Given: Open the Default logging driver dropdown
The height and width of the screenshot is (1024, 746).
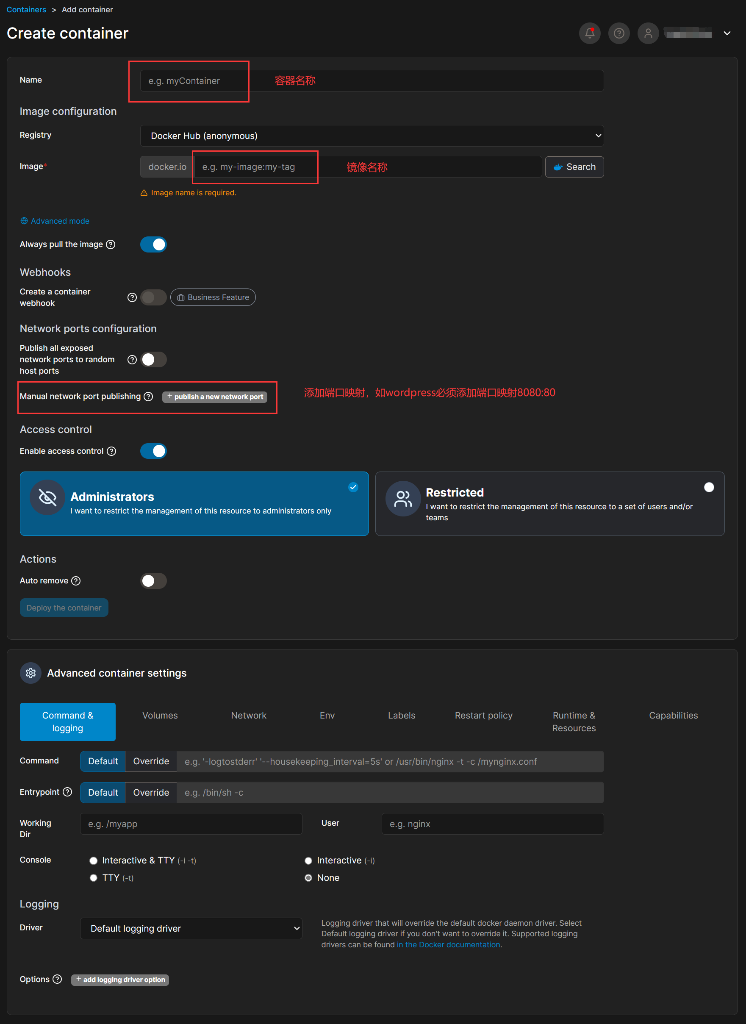Looking at the screenshot, I should [x=191, y=928].
